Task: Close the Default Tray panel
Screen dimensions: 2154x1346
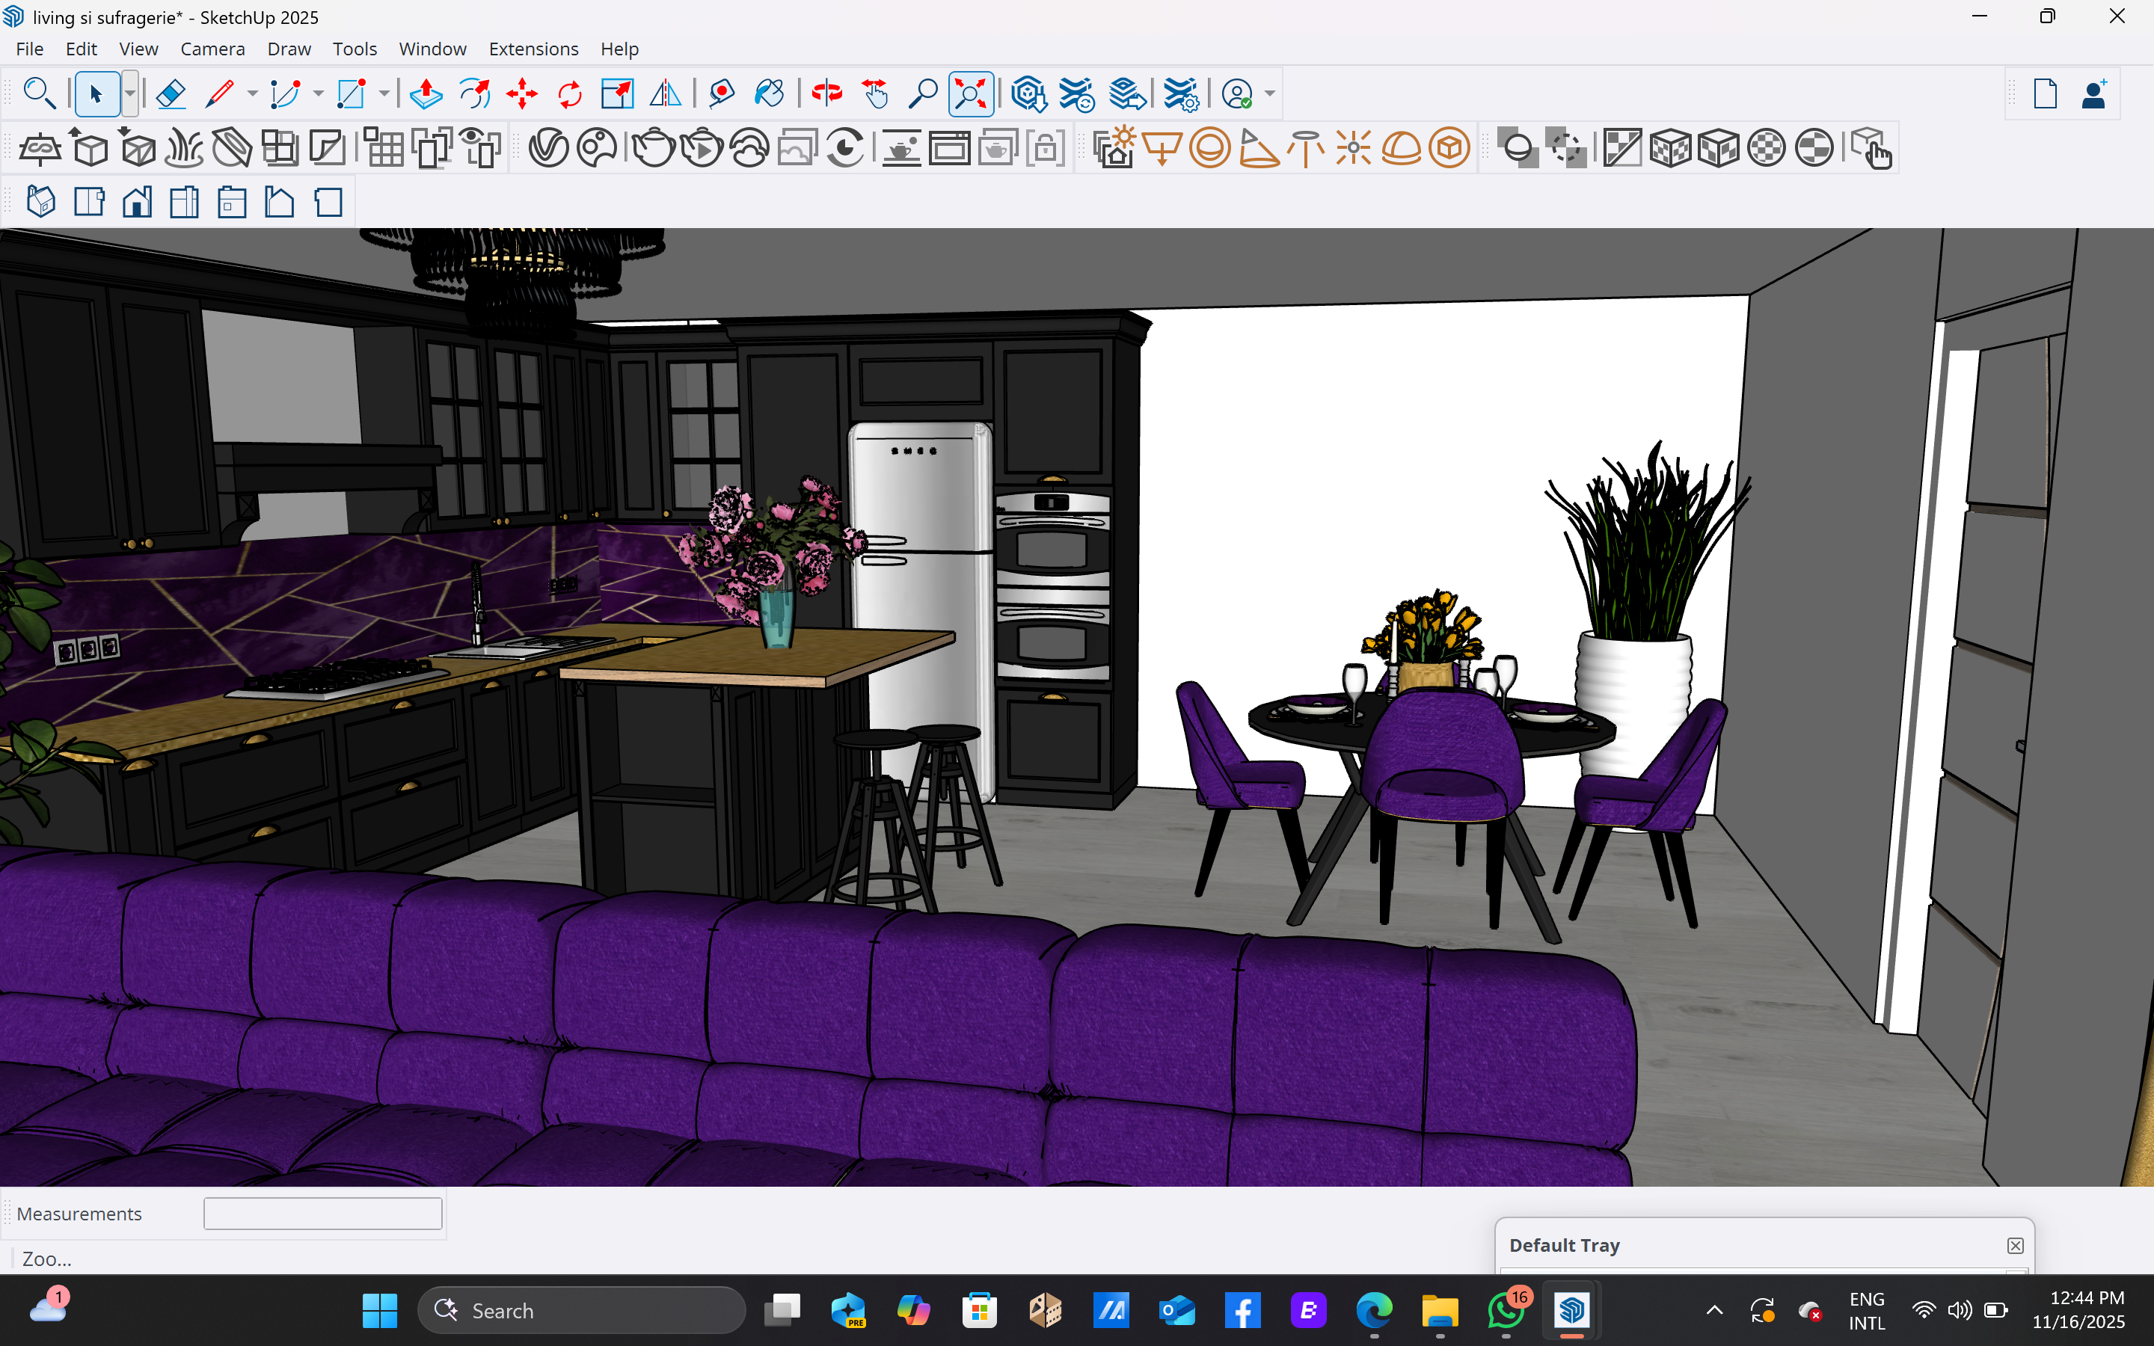Action: coord(2015,1245)
